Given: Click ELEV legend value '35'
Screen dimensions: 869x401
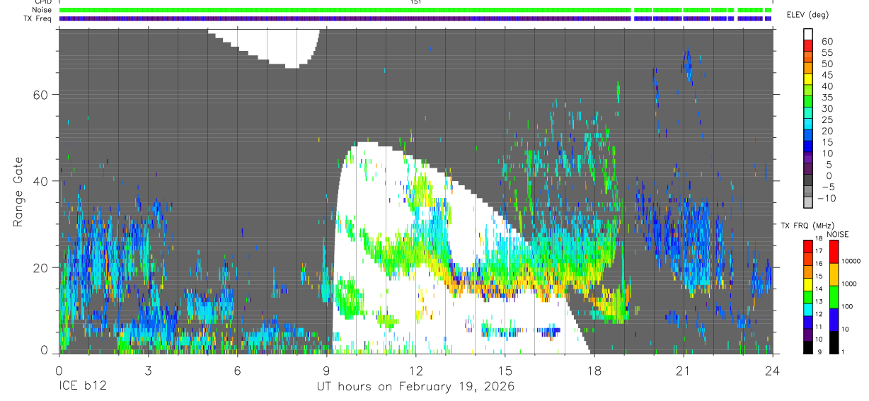Looking at the screenshot, I should tap(827, 97).
